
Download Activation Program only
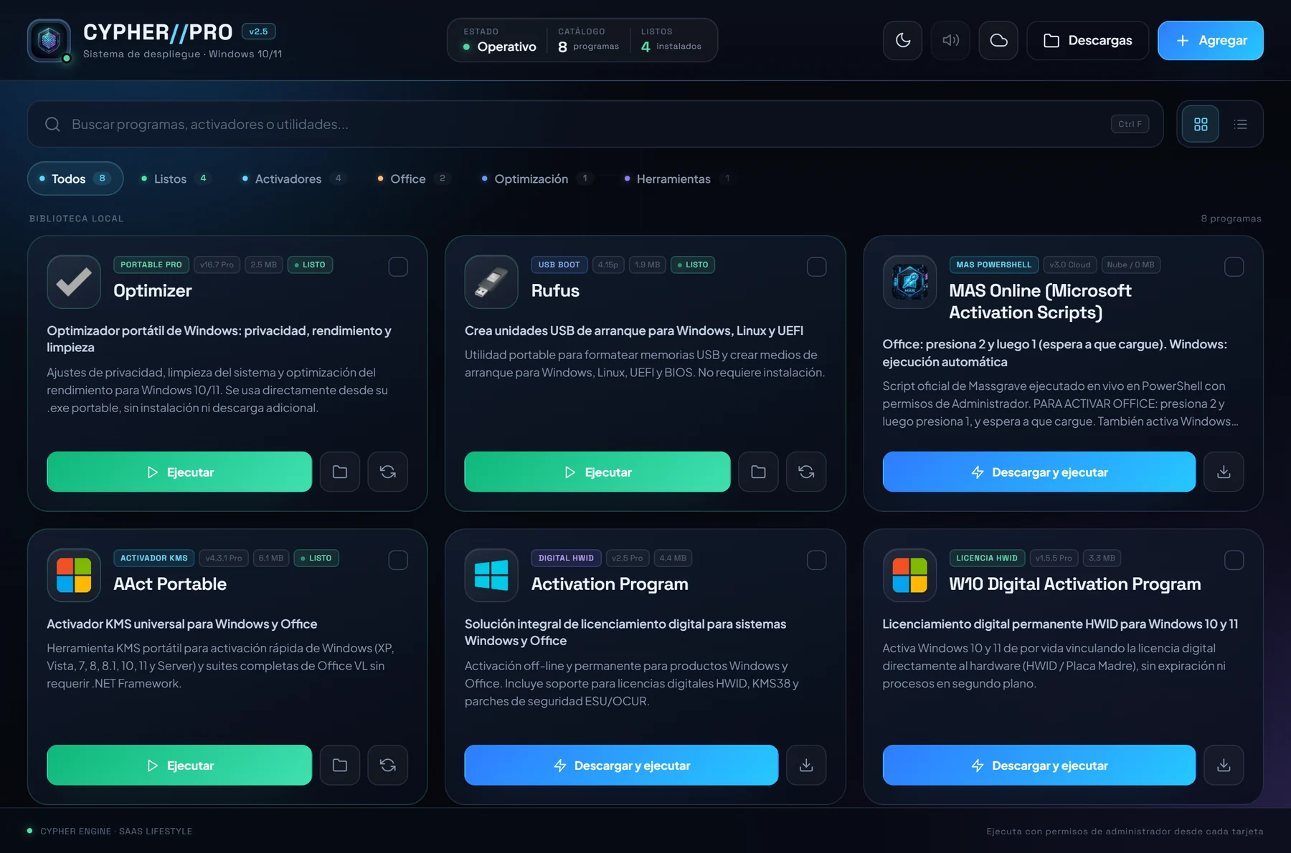coord(806,765)
